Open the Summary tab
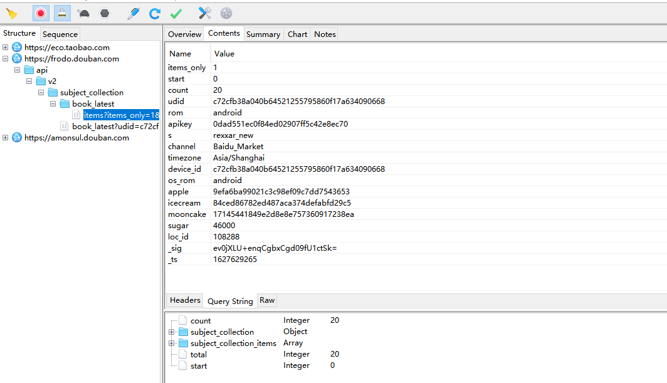667x383 pixels. 263,34
